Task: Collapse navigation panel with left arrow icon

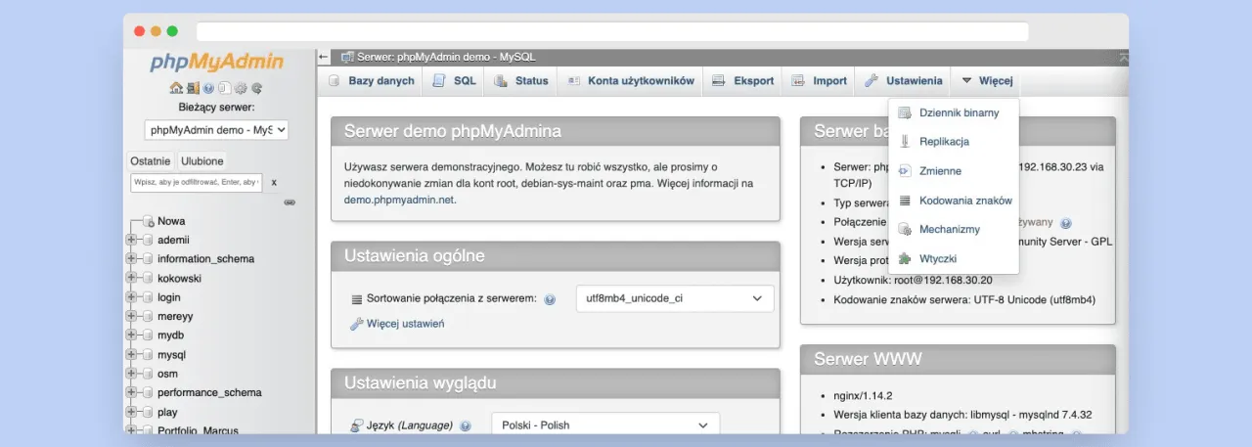Action: pyautogui.click(x=324, y=57)
